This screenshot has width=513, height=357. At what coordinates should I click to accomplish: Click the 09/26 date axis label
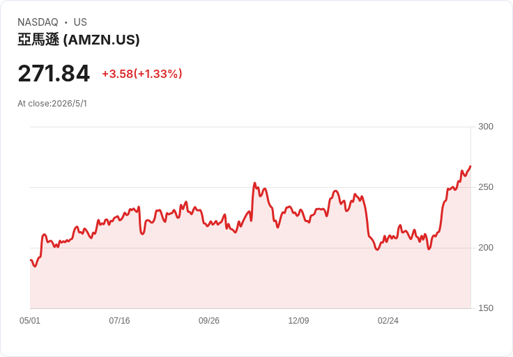[208, 320]
